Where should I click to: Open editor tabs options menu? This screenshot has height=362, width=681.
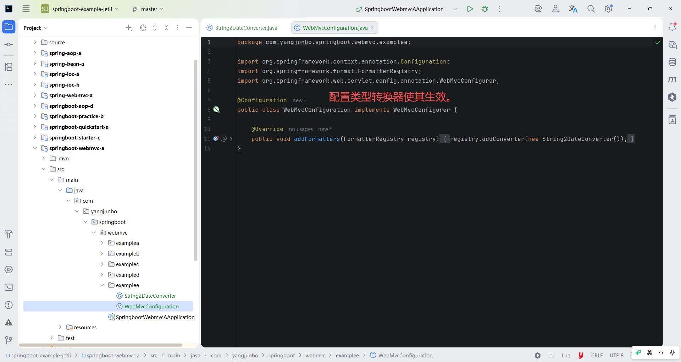(x=655, y=28)
